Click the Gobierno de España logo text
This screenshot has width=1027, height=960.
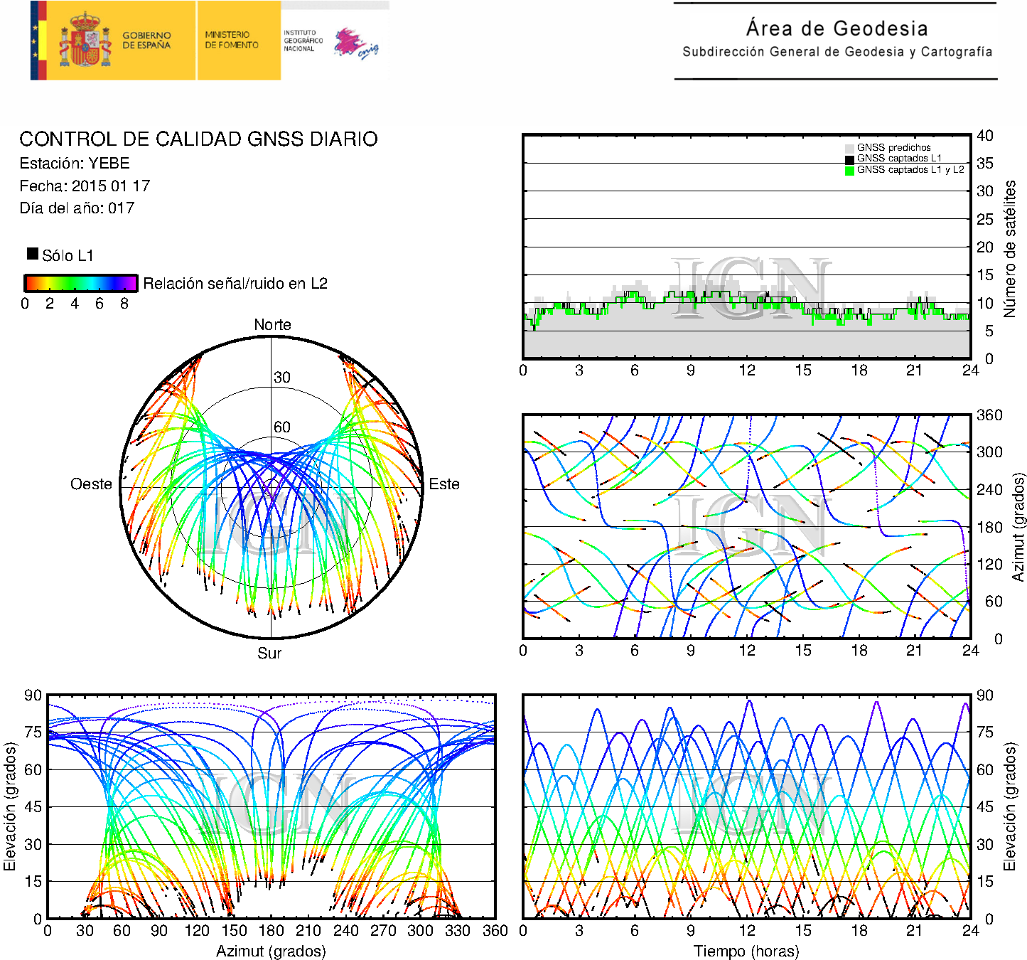(146, 41)
